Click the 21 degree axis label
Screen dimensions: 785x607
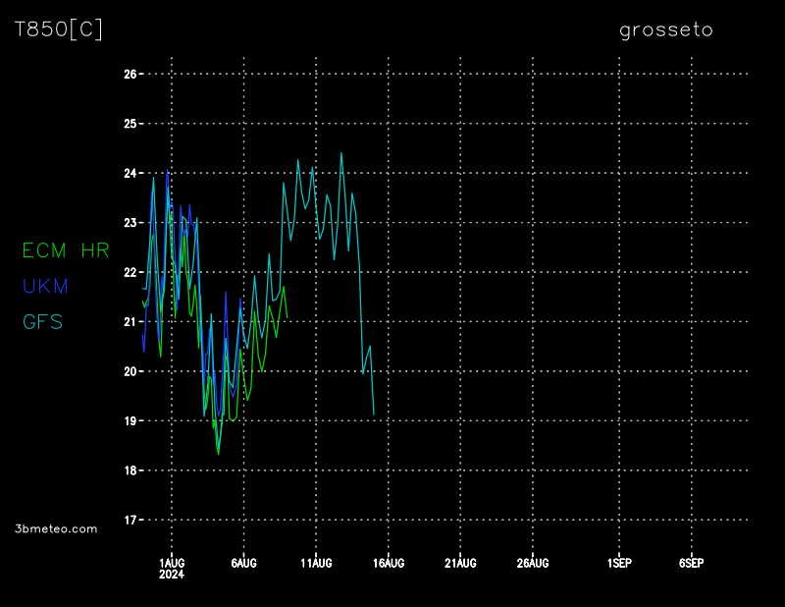click(x=130, y=321)
